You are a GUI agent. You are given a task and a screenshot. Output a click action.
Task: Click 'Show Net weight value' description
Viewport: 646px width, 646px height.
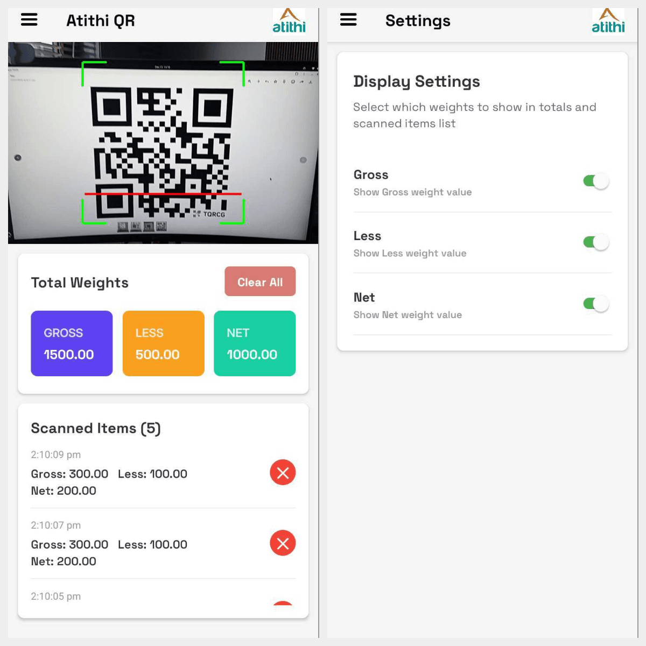408,315
